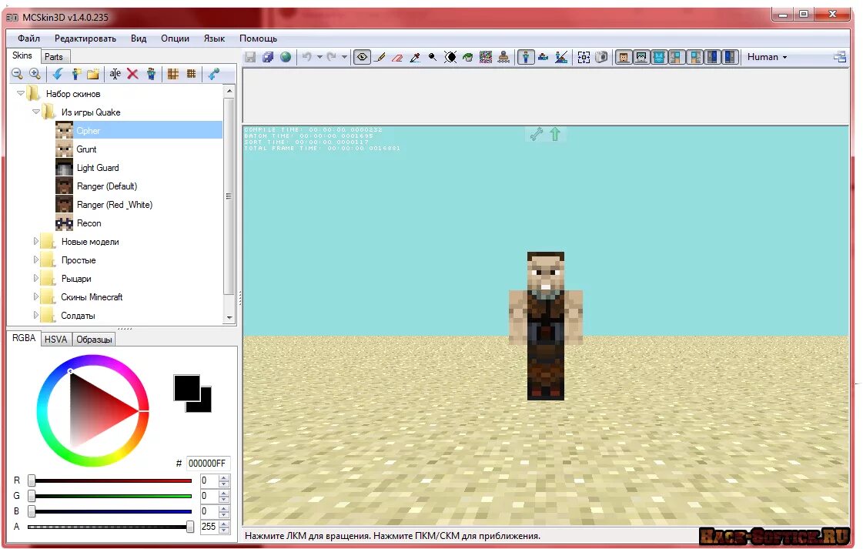Click the undo arrow icon
Image resolution: width=863 pixels, height=549 pixels.
(x=307, y=57)
